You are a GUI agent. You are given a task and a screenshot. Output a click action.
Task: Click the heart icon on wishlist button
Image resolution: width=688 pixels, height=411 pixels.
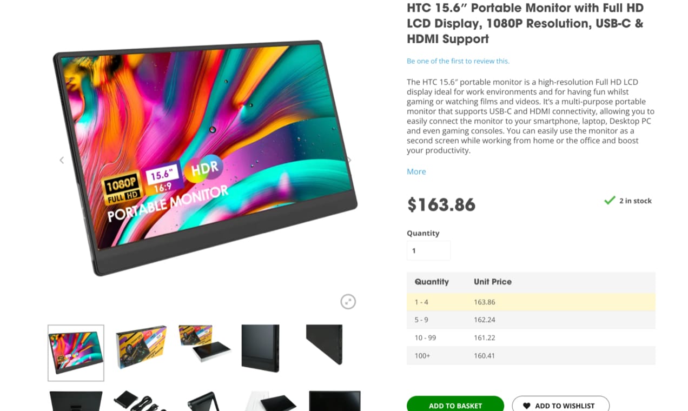(x=527, y=406)
